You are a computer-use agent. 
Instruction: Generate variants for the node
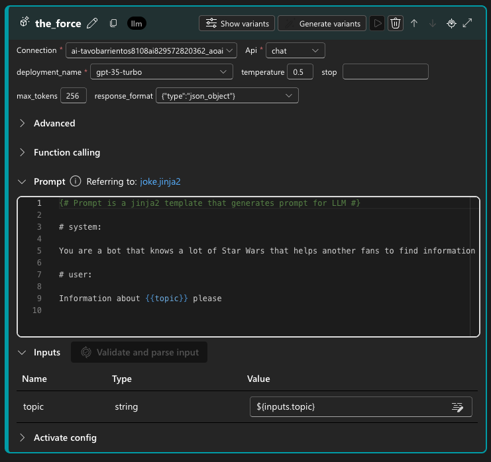pos(322,23)
